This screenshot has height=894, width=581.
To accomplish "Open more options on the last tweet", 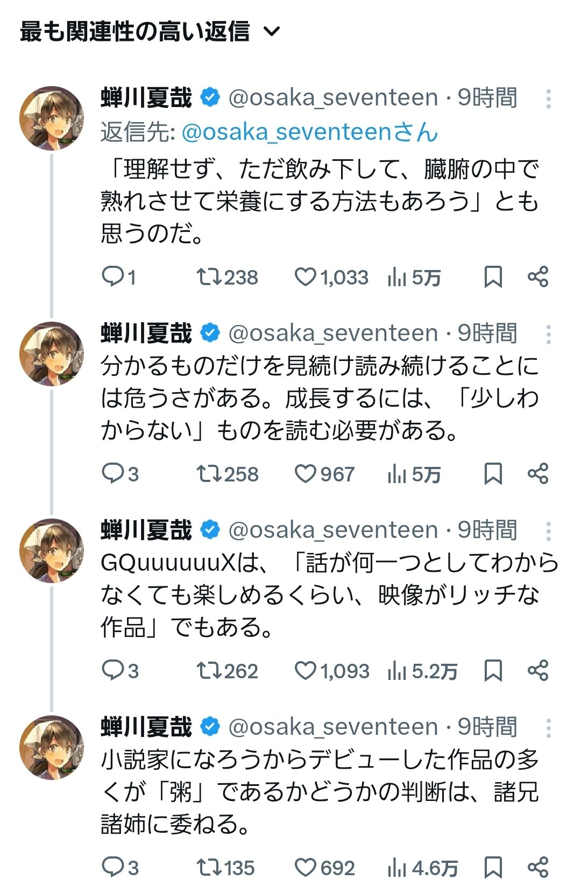I will 548,728.
